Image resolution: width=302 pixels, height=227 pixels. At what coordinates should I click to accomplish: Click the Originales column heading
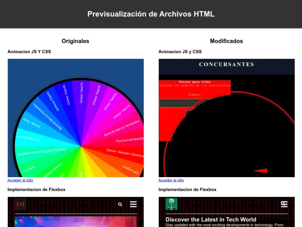(x=75, y=41)
